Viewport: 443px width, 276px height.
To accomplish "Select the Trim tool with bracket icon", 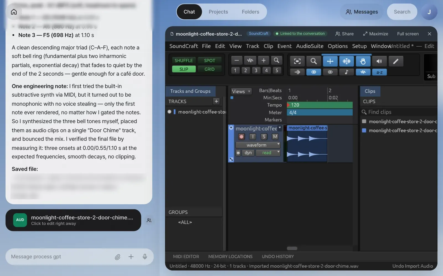I will tap(297, 61).
